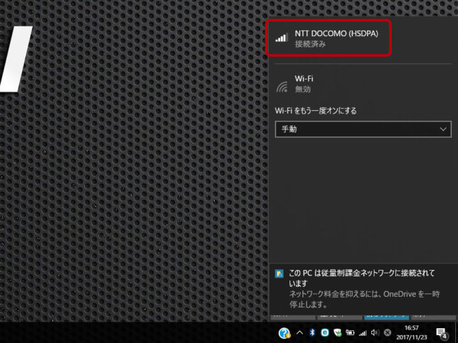Viewport: 458px width, 343px height.
Task: Select the NTT DOCOMO (HSDPA) cellular connection
Action: click(363, 38)
